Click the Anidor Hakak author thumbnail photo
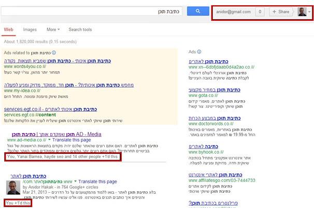Screen dimensions: 314x212 (x=13, y=188)
